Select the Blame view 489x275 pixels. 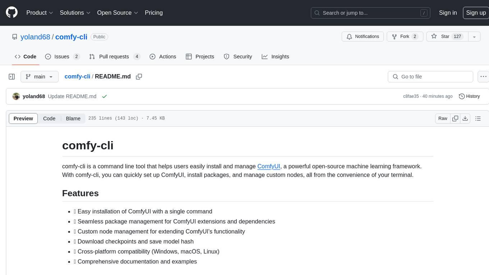pyautogui.click(x=73, y=118)
